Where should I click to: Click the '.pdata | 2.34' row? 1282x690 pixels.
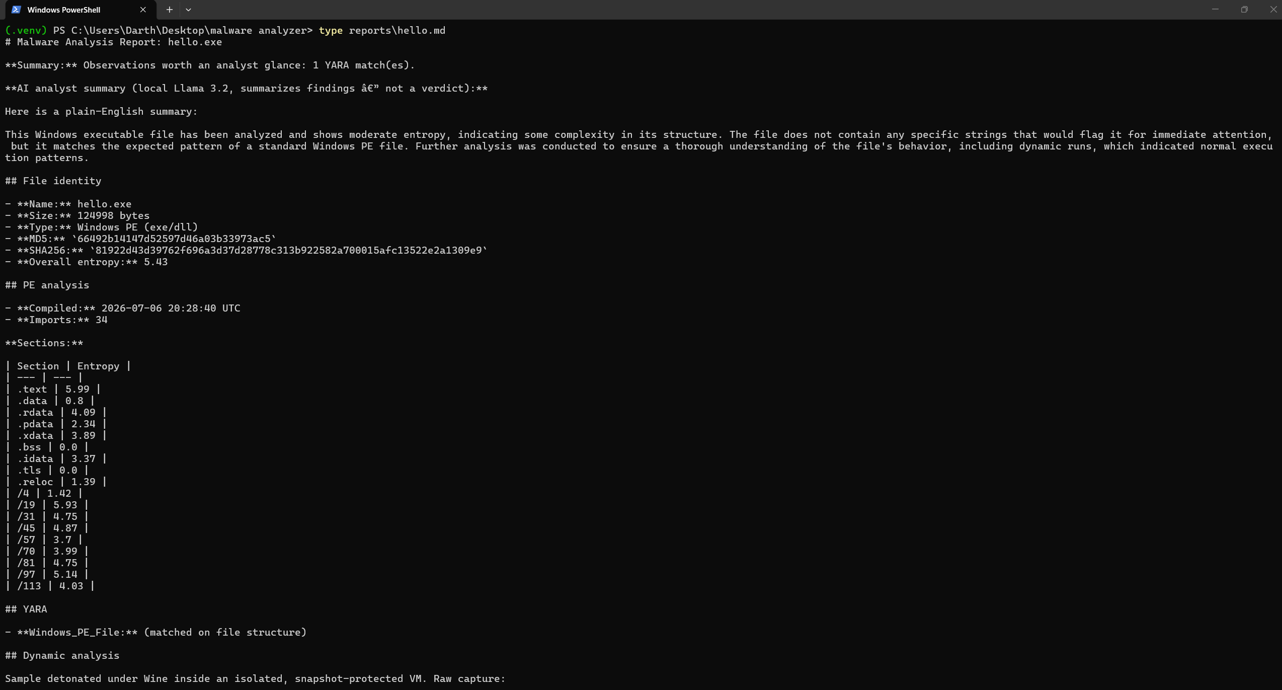pyautogui.click(x=56, y=424)
